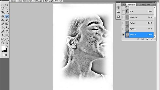Select the Alpha 3 channel name
The width and height of the screenshot is (160, 90).
(x=133, y=35)
